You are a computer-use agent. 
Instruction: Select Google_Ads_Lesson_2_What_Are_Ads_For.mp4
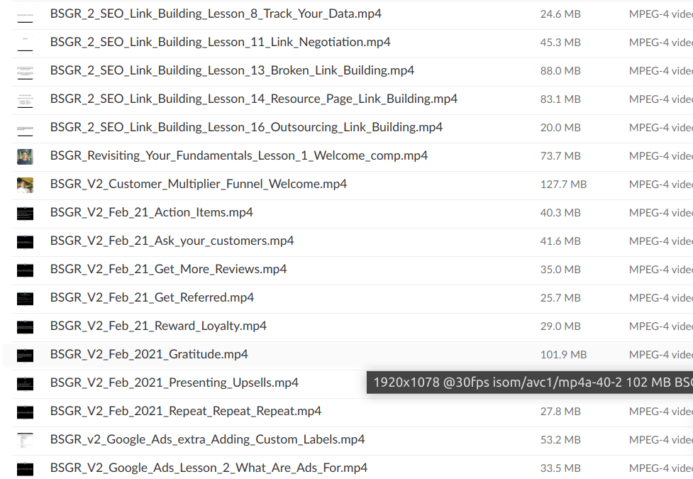pyautogui.click(x=209, y=468)
